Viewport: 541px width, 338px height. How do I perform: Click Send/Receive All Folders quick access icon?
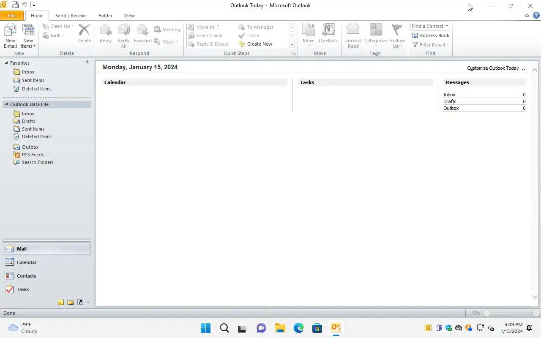[x=15, y=5]
